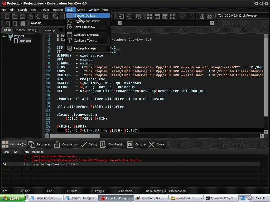Viewport: 270px width, 202px height.
Task: Click the Windows start button
Action: pos(13,198)
